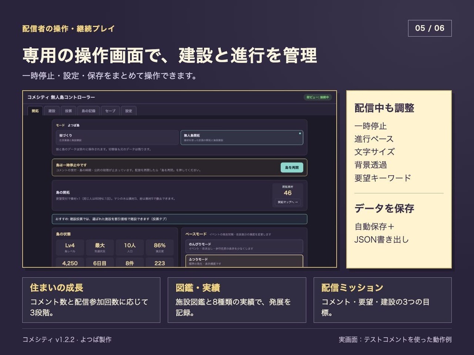Click the 街ビュー: 接続中 status badge
Image resolution: width=474 pixels, height=355 pixels.
(318, 97)
